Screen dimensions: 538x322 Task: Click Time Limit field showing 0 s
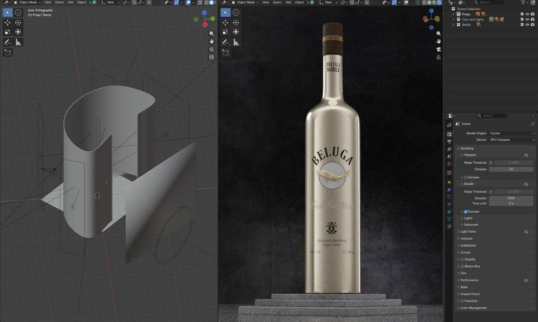pyautogui.click(x=511, y=204)
